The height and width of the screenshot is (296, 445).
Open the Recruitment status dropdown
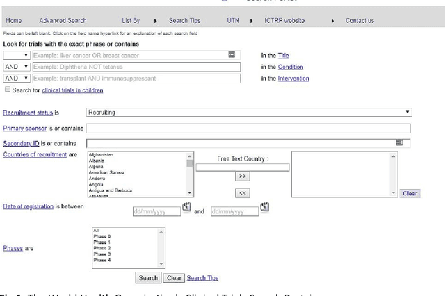[x=248, y=113]
